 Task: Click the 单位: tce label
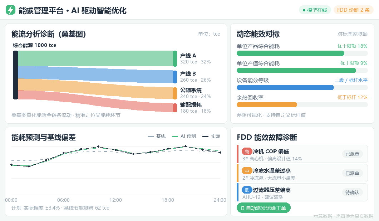[209, 34]
